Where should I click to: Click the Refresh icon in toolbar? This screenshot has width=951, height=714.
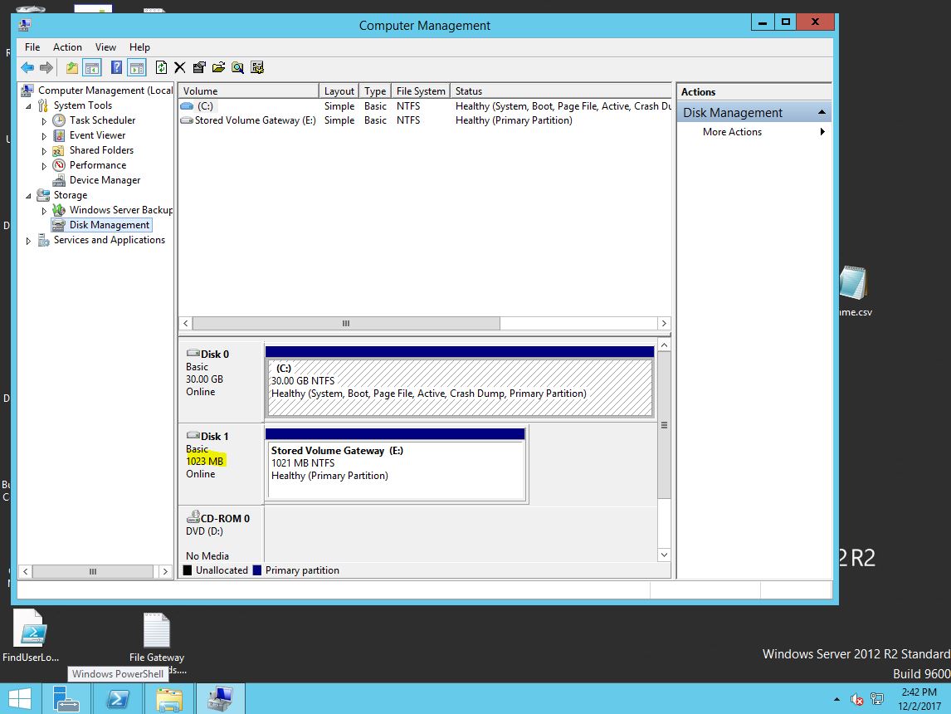point(162,68)
